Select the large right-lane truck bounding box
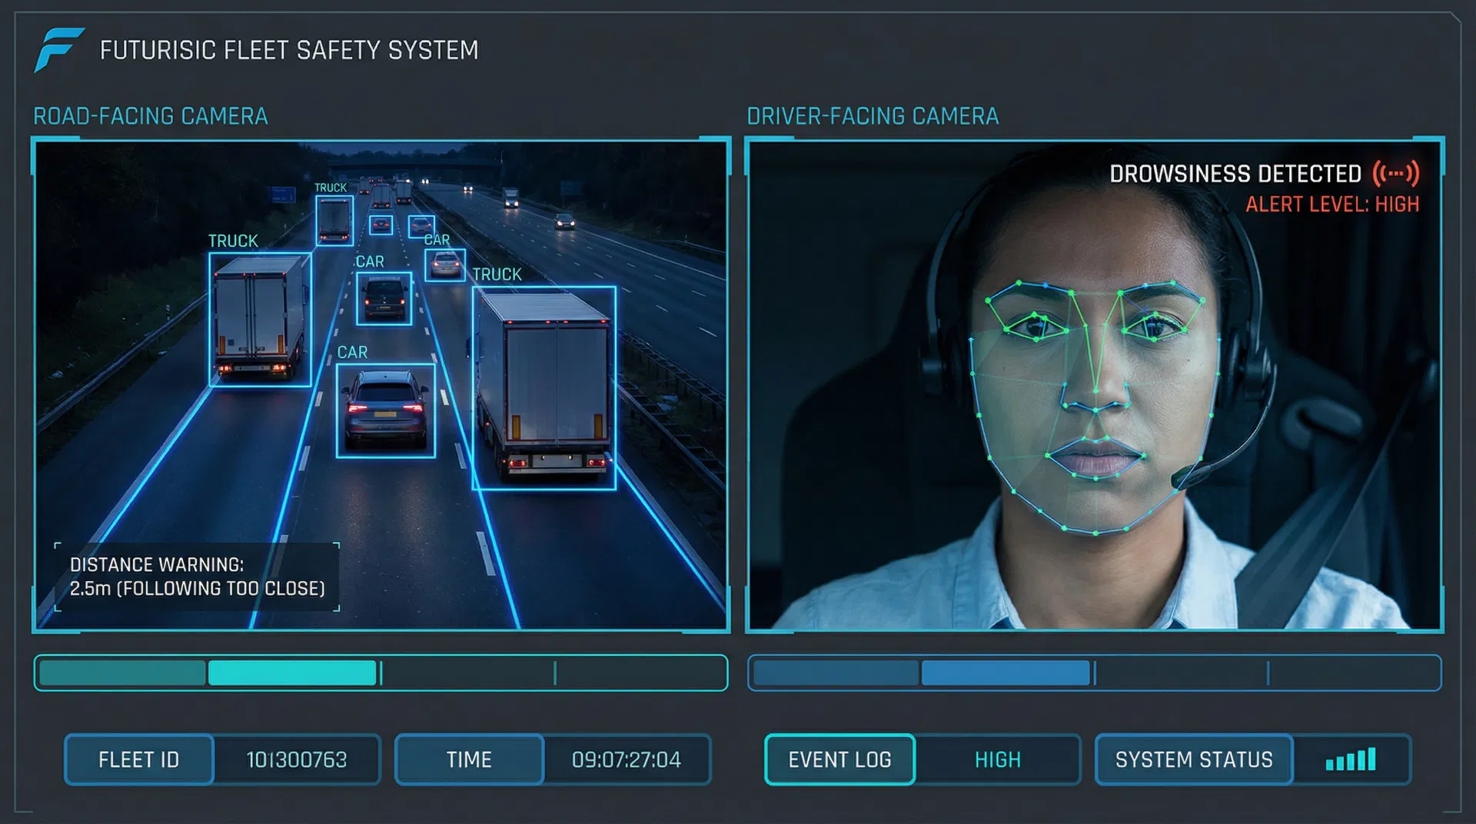The height and width of the screenshot is (824, 1476). coord(544,388)
